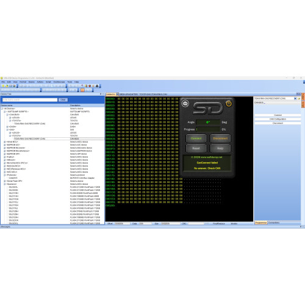Select the highlighted TOYOTA RAV4 SAS RECOVERY row under SAS
This screenshot has width=305, height=305.
52,139
